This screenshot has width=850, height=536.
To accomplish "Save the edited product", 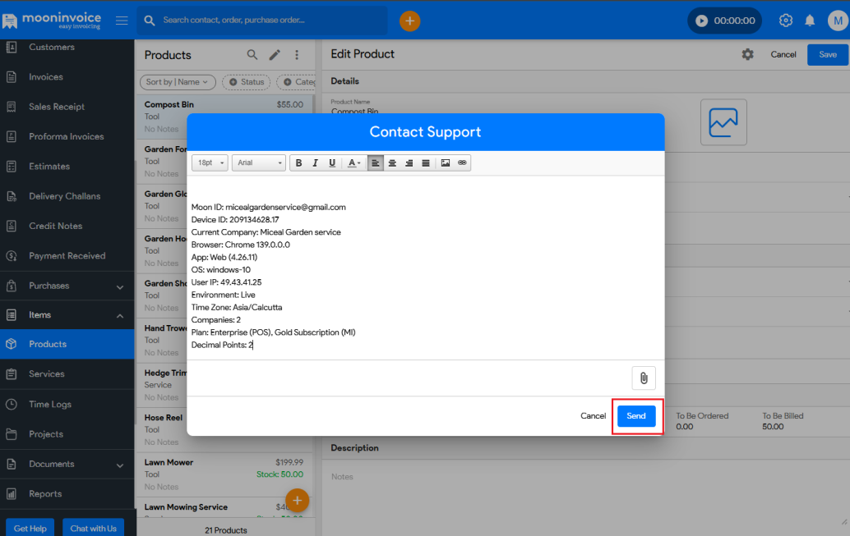I will click(x=828, y=54).
